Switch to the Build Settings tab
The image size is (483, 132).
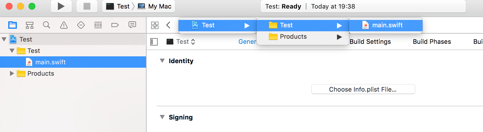click(370, 42)
